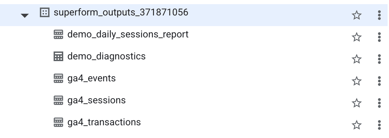Click the demo_daily_sessions_report table icon
Viewport: 389px width, 138px height.
point(59,35)
